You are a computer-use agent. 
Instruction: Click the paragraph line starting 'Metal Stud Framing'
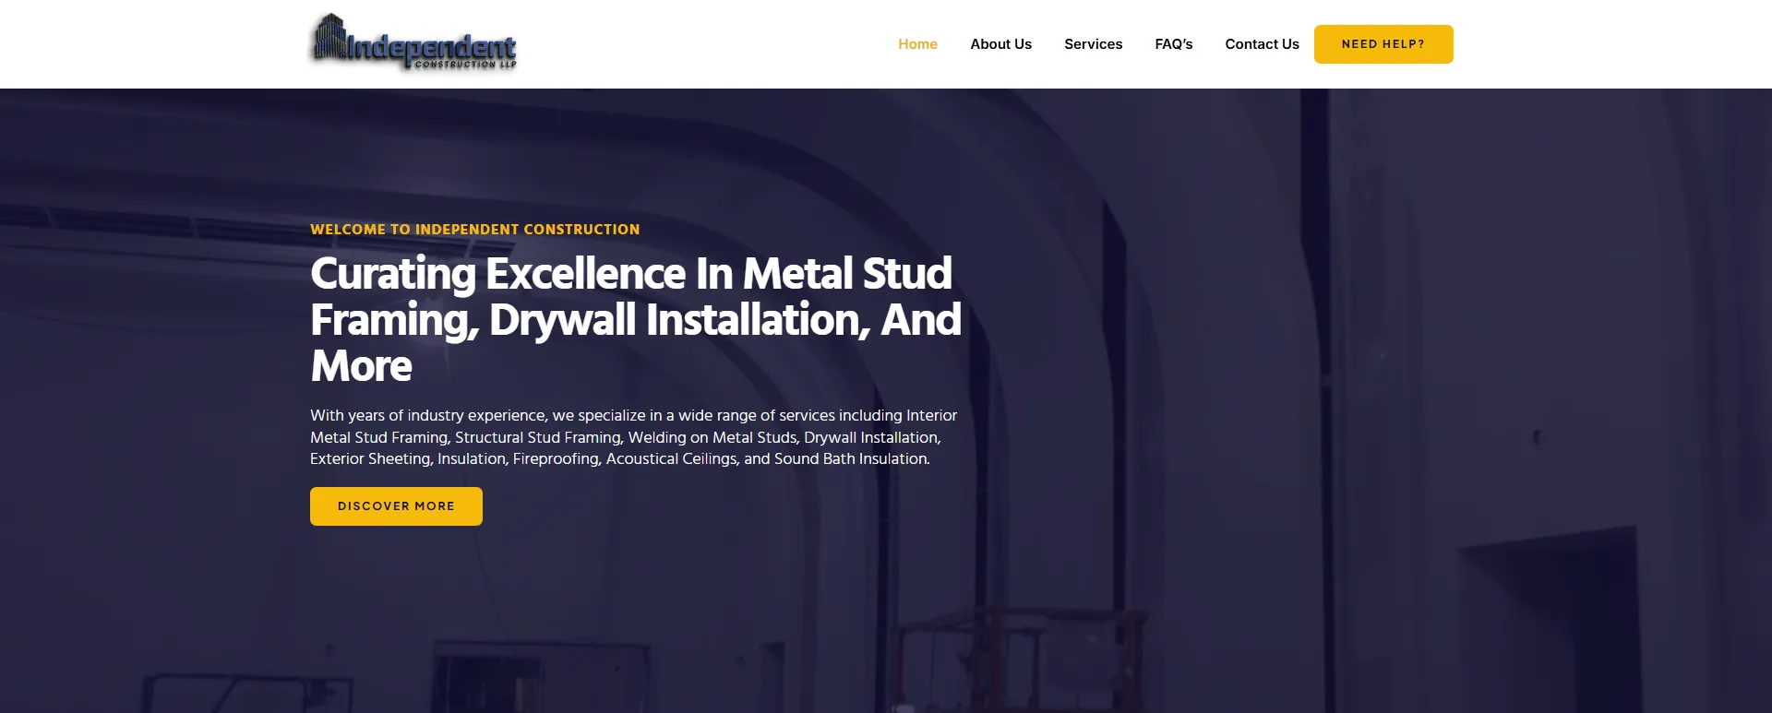pos(625,437)
